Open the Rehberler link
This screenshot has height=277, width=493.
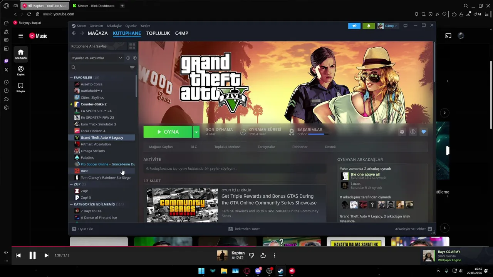[300, 147]
